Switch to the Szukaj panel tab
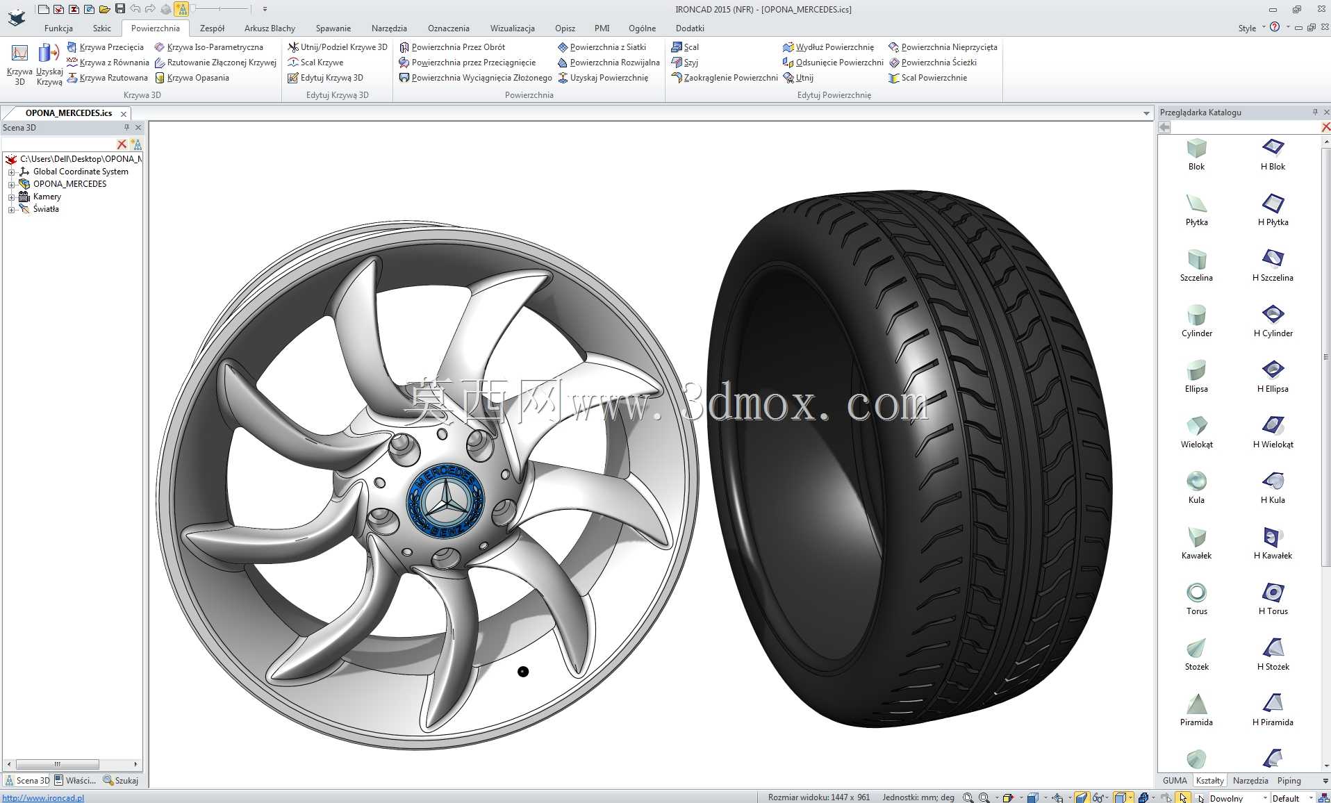This screenshot has height=803, width=1331. [121, 780]
